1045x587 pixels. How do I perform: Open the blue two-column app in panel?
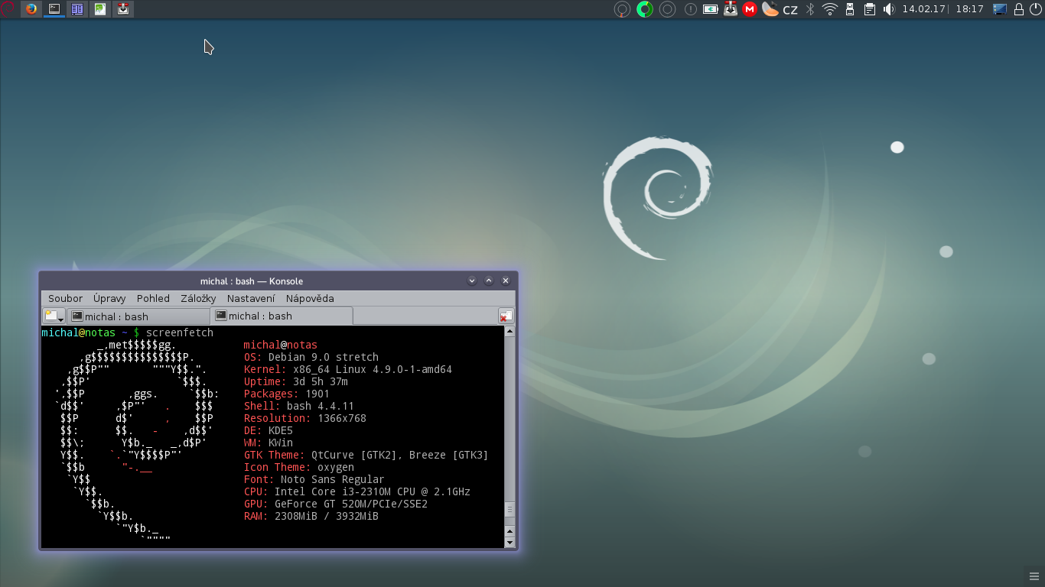point(77,9)
